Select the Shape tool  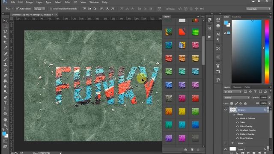click(6, 114)
